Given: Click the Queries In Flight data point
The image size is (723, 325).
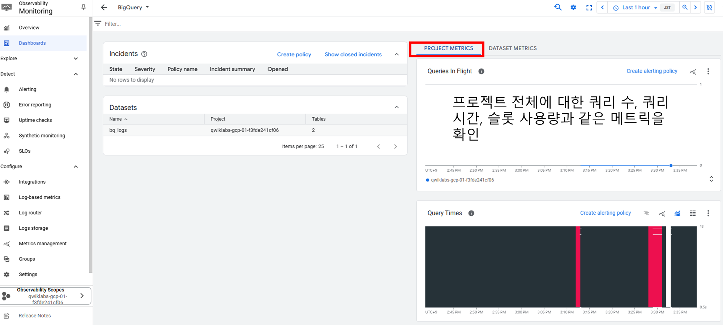Looking at the screenshot, I should 671,166.
